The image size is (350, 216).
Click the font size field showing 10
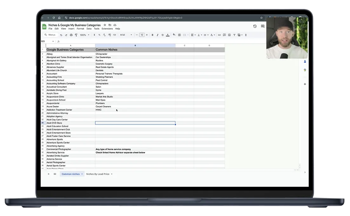[x=142, y=35]
